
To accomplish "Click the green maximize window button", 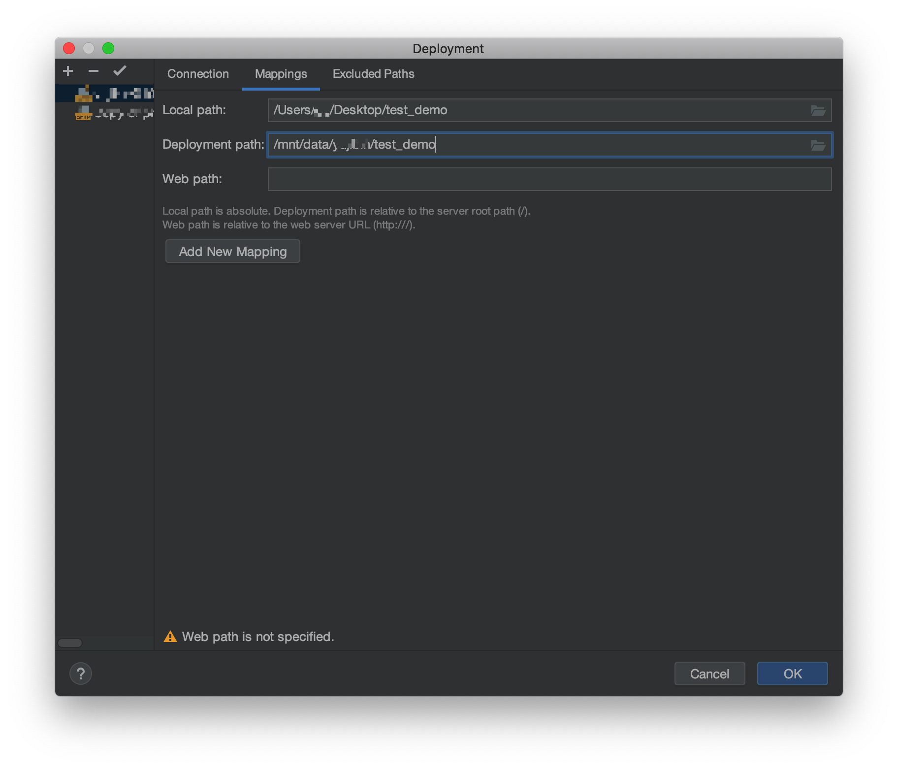I will [x=108, y=48].
